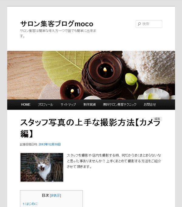The height and width of the screenshot is (207, 182).
Task: Click the サロン集客ブログmoco site title
Action: point(57,24)
